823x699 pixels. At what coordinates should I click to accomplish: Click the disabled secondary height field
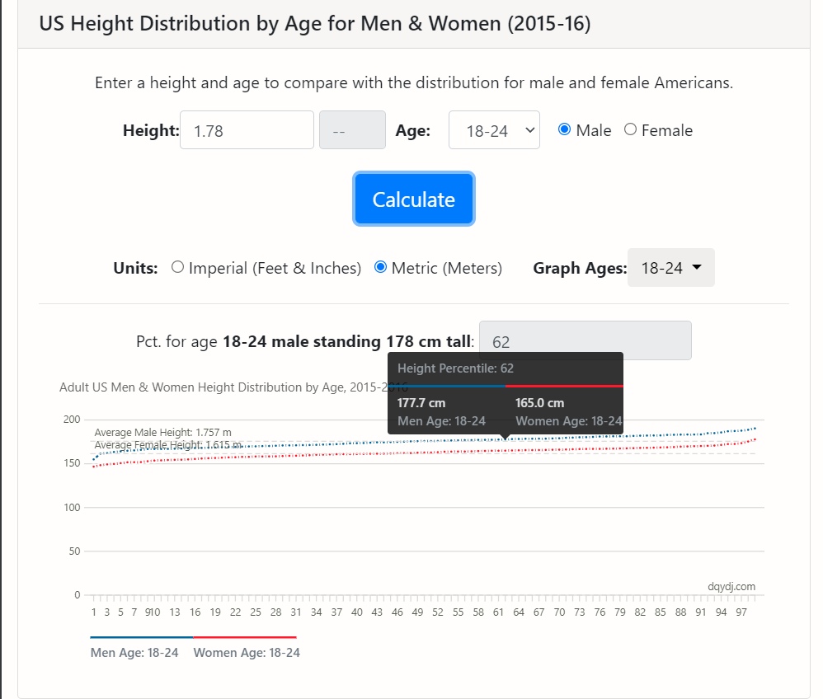tap(352, 130)
